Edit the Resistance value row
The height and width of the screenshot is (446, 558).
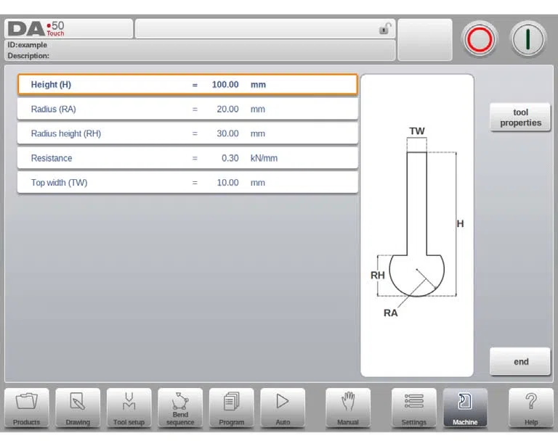coord(187,158)
